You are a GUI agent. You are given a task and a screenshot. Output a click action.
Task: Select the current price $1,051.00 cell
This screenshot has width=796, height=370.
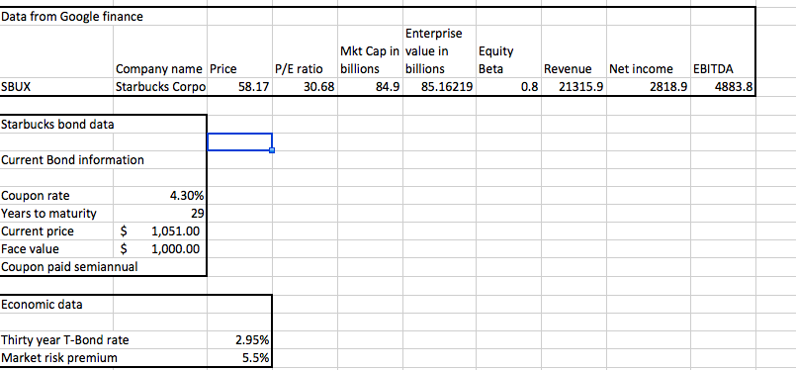point(160,231)
